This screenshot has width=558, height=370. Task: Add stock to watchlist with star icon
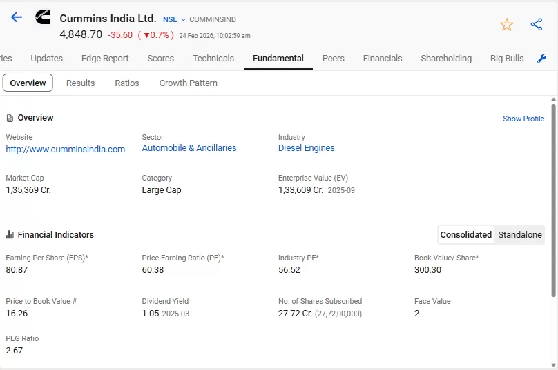[506, 25]
